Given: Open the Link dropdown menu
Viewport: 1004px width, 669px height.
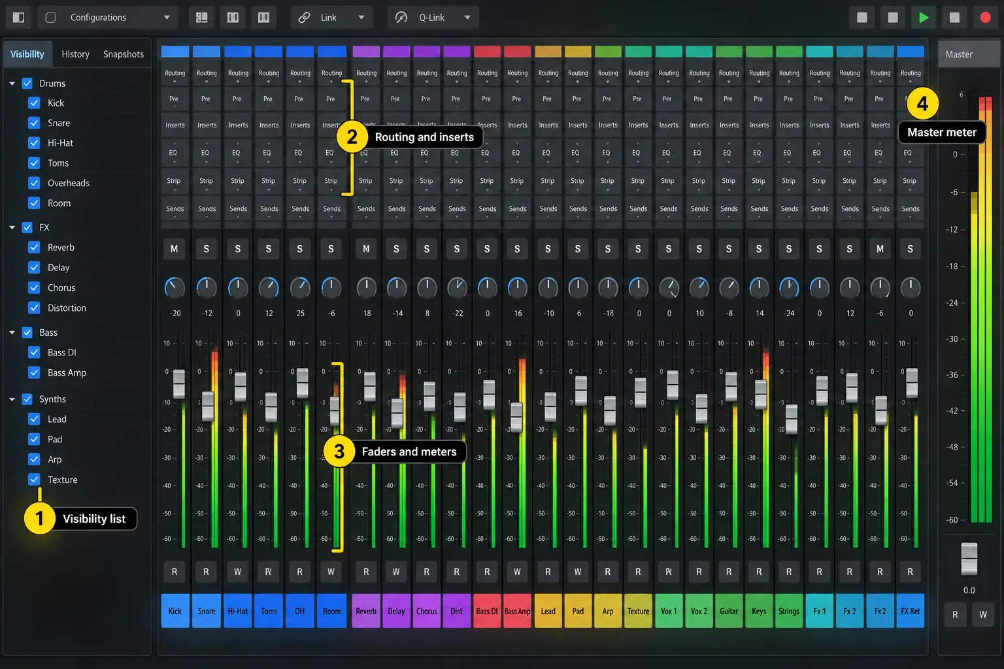Looking at the screenshot, I should (331, 18).
